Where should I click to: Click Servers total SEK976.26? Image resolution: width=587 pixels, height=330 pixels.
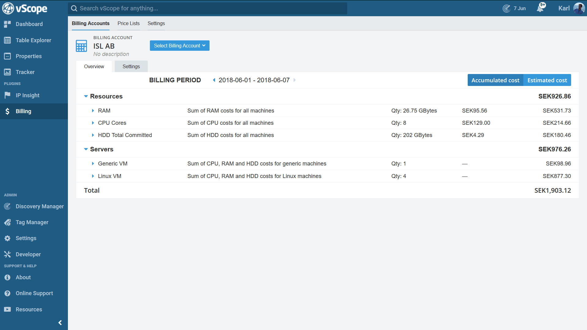pos(555,149)
